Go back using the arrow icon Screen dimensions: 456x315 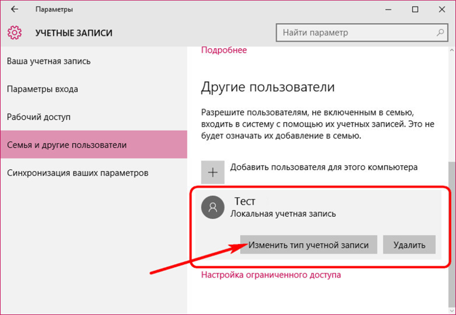click(14, 9)
